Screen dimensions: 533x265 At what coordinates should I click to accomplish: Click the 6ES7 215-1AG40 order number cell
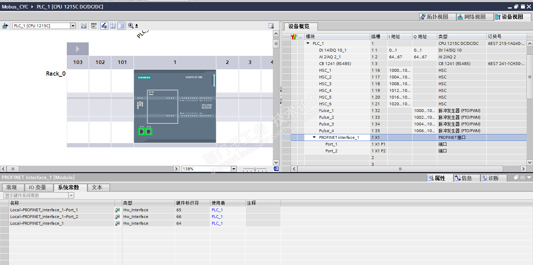tap(506, 43)
